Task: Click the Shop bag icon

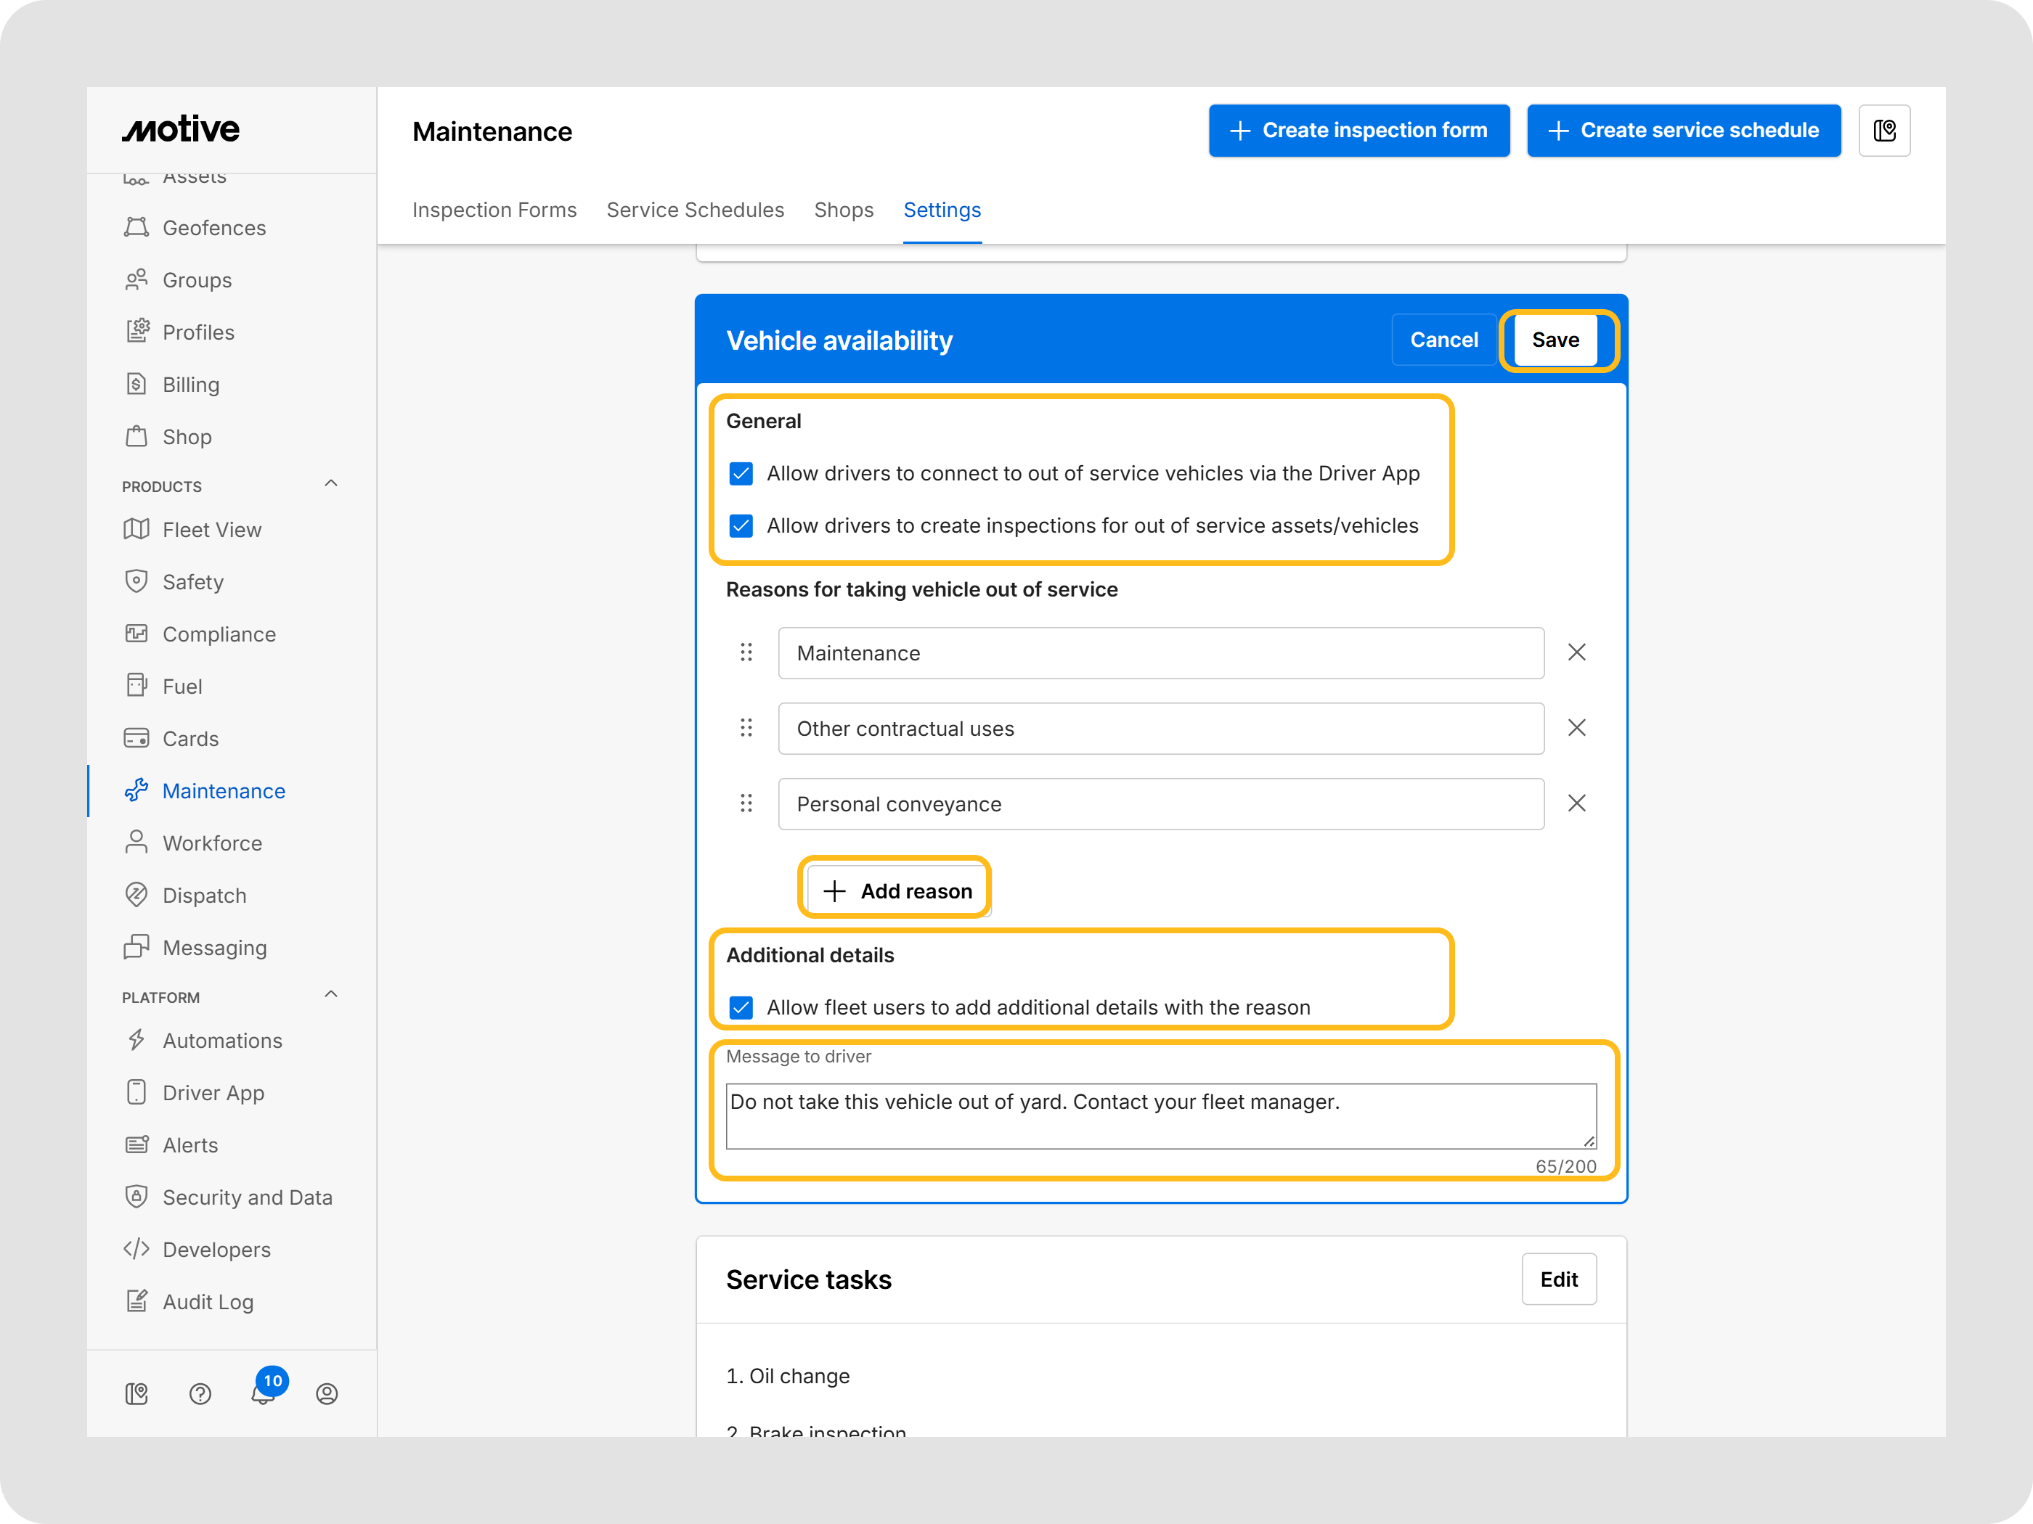Action: [136, 436]
